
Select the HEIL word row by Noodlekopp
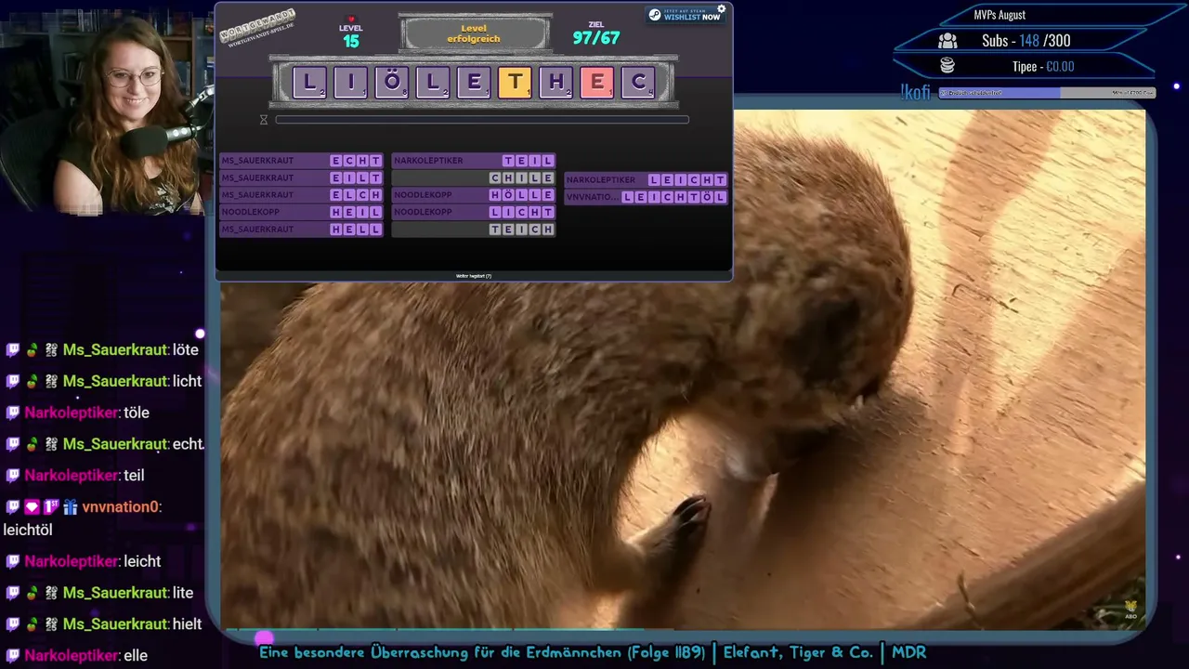[x=301, y=212]
